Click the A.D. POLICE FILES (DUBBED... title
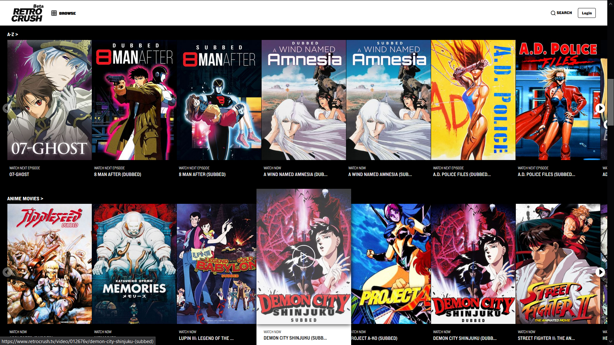 [x=462, y=174]
